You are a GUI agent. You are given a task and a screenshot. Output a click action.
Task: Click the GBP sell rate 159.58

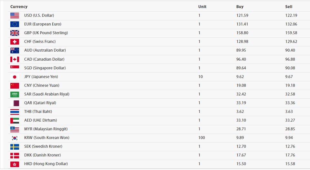[x=291, y=33]
